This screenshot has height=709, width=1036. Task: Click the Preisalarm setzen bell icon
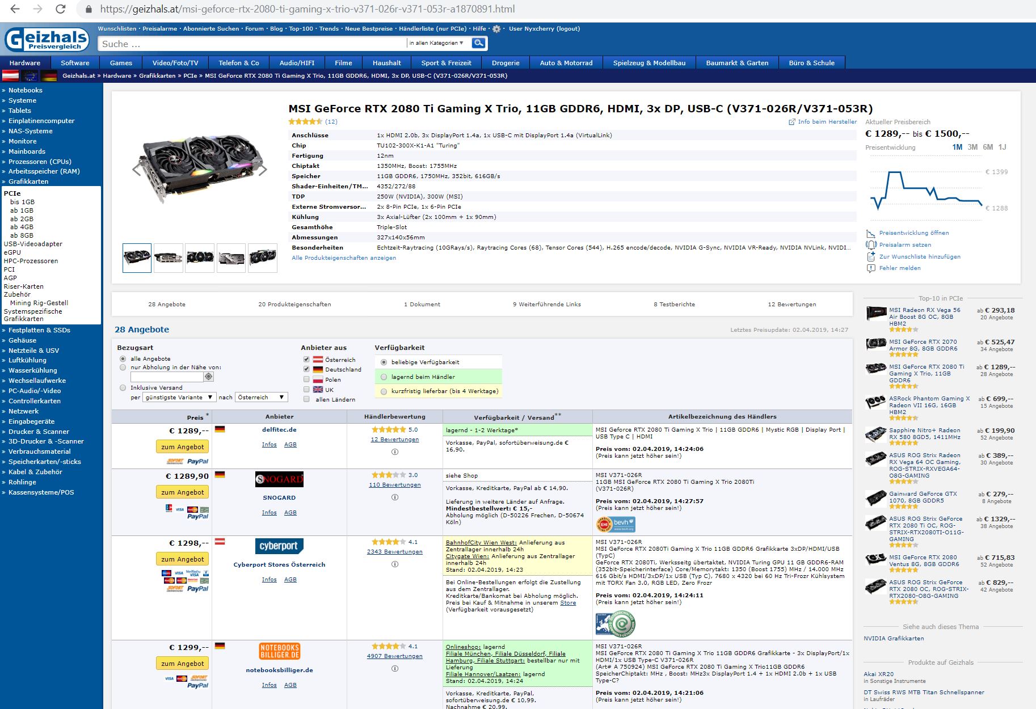tap(871, 244)
